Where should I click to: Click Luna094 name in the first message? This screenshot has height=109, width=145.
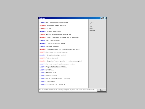(x=42, y=23)
